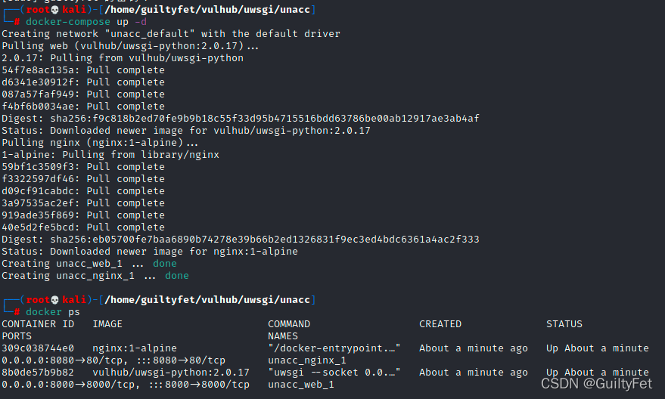Click the STATUS column header
The image size is (665, 399).
pyautogui.click(x=564, y=324)
